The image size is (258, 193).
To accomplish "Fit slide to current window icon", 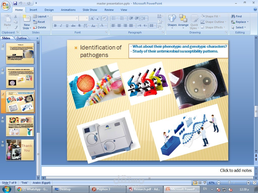I will point(254,183).
